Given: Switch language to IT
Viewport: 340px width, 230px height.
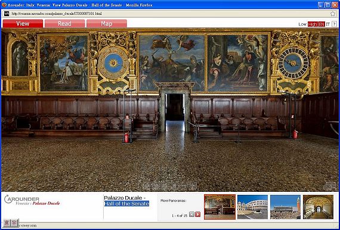Looking at the screenshot, I should pos(328,24).
